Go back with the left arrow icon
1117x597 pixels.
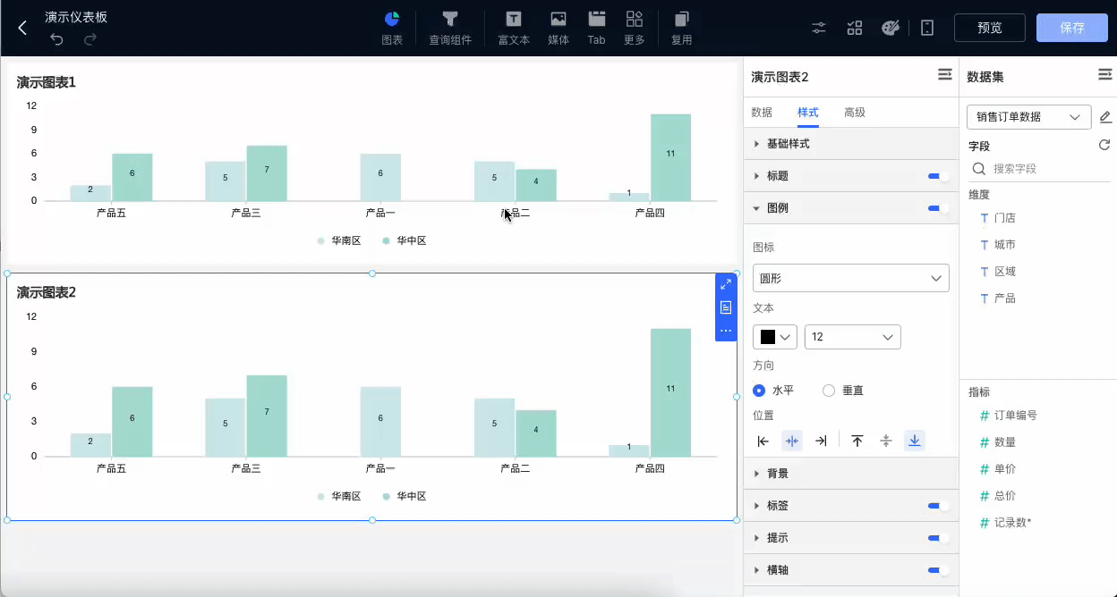pos(22,28)
